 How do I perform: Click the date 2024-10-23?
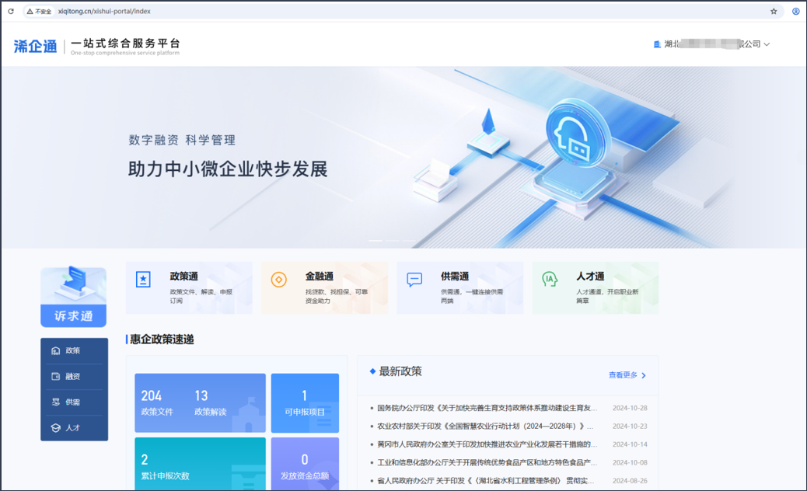click(630, 427)
